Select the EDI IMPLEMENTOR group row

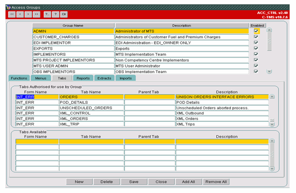click(73, 43)
